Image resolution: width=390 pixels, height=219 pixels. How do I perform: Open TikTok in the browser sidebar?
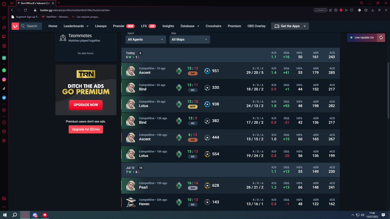click(4, 88)
